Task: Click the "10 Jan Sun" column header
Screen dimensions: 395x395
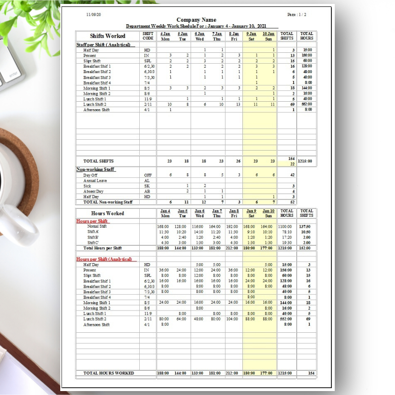Action: click(x=269, y=36)
